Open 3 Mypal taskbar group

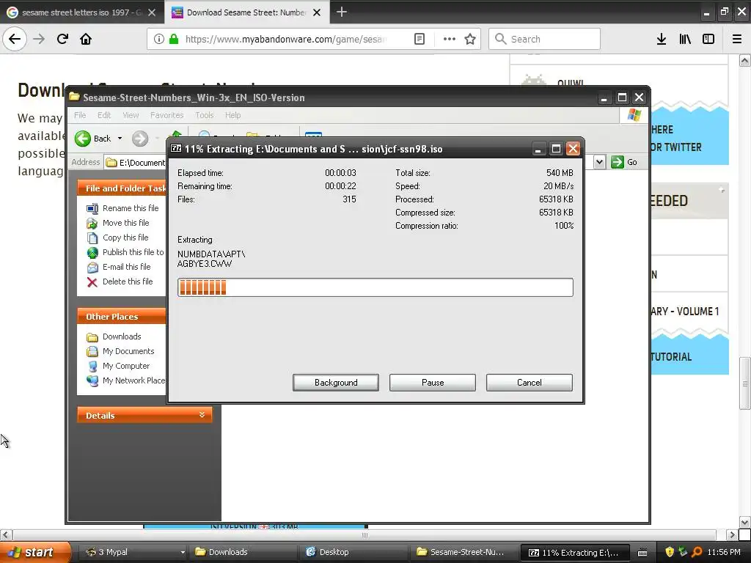(134, 552)
